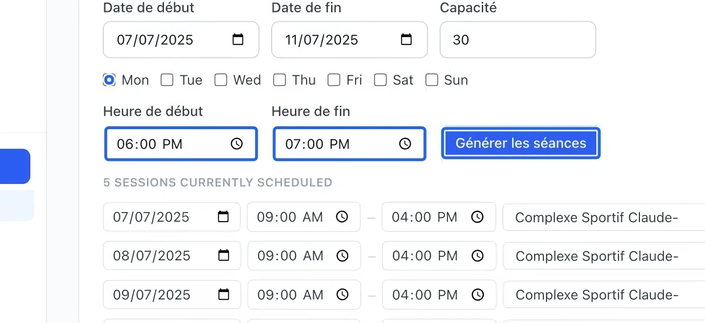Edit the 08/07/2025 session date field

pyautogui.click(x=172, y=255)
